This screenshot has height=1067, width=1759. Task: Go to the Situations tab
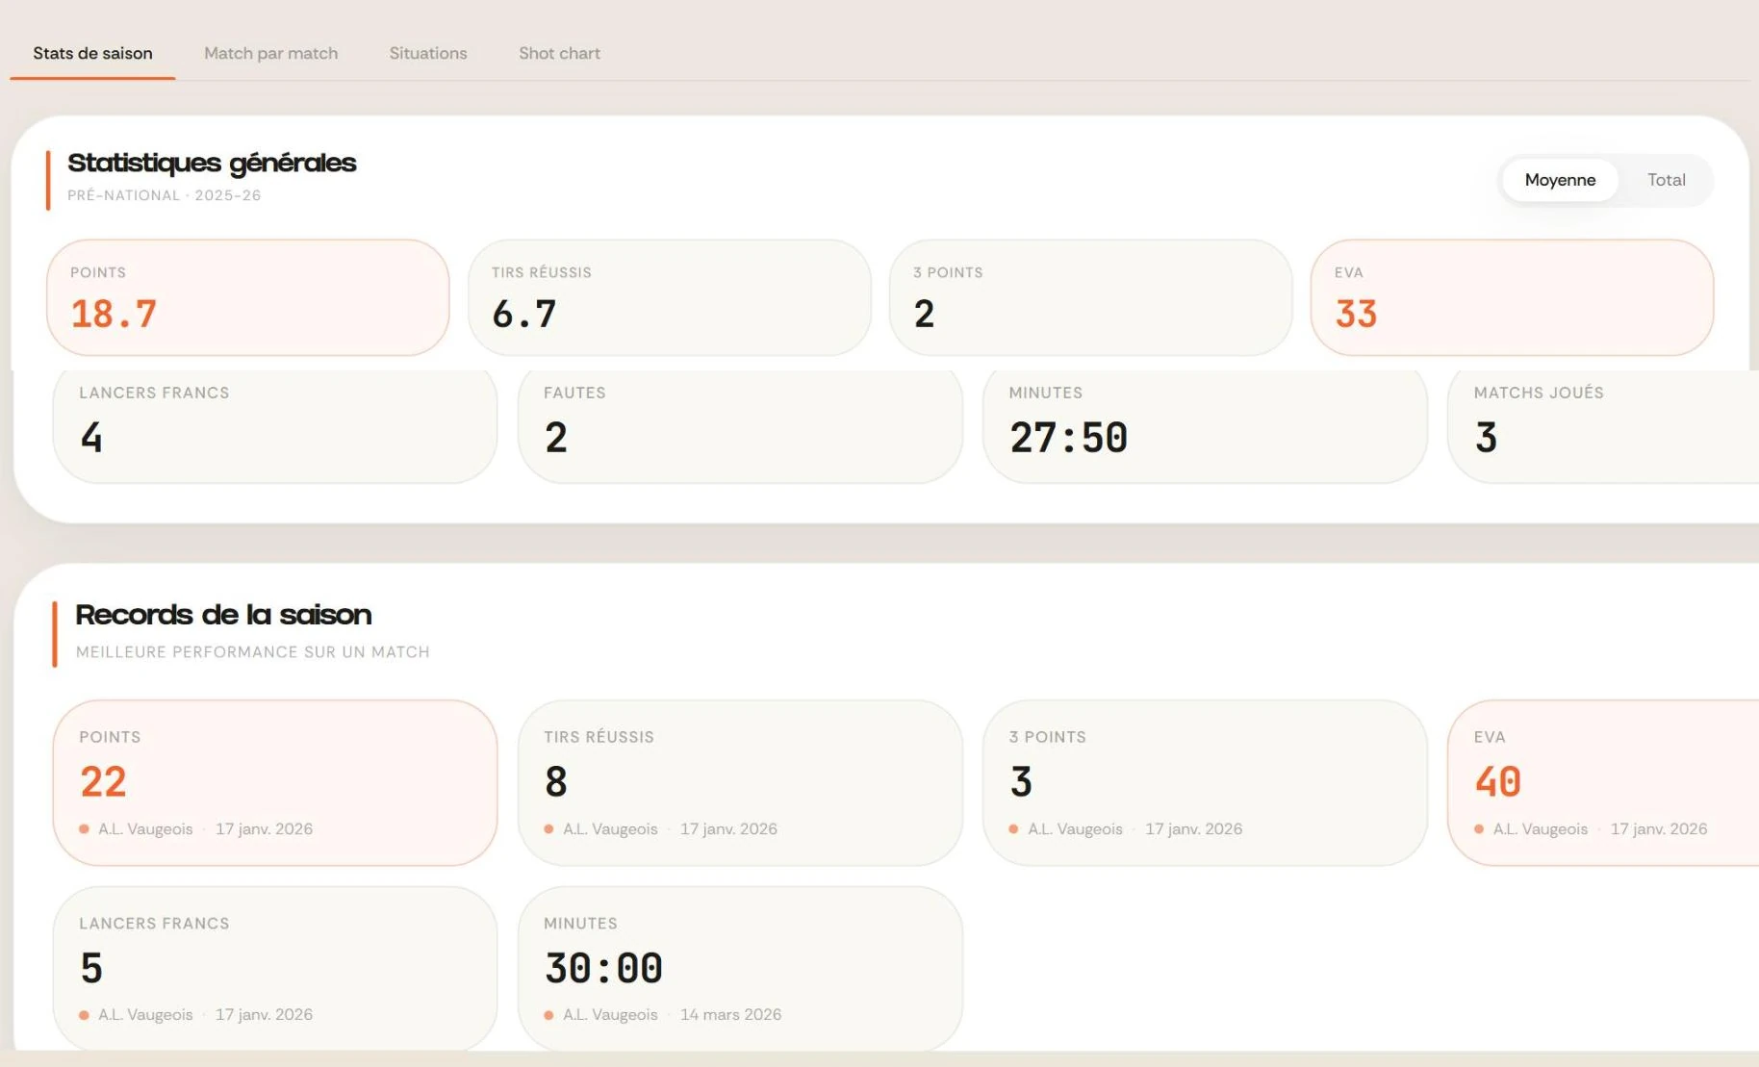pyautogui.click(x=428, y=53)
